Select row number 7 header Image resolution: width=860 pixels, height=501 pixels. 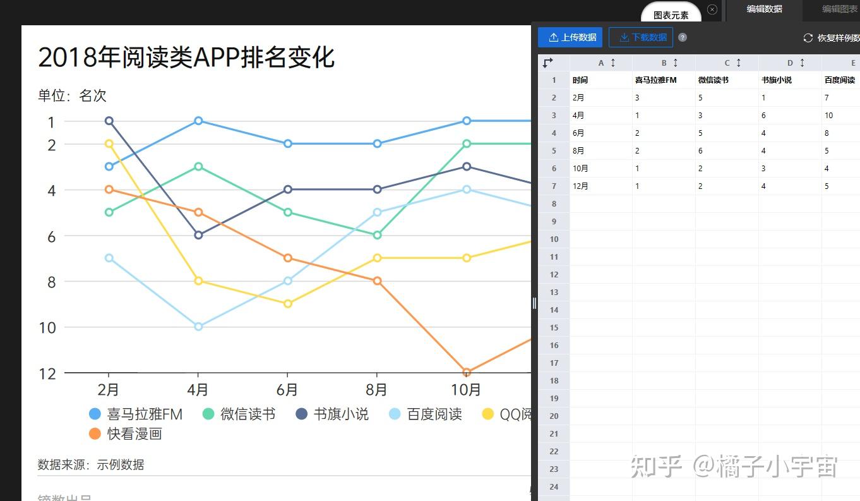tap(554, 186)
